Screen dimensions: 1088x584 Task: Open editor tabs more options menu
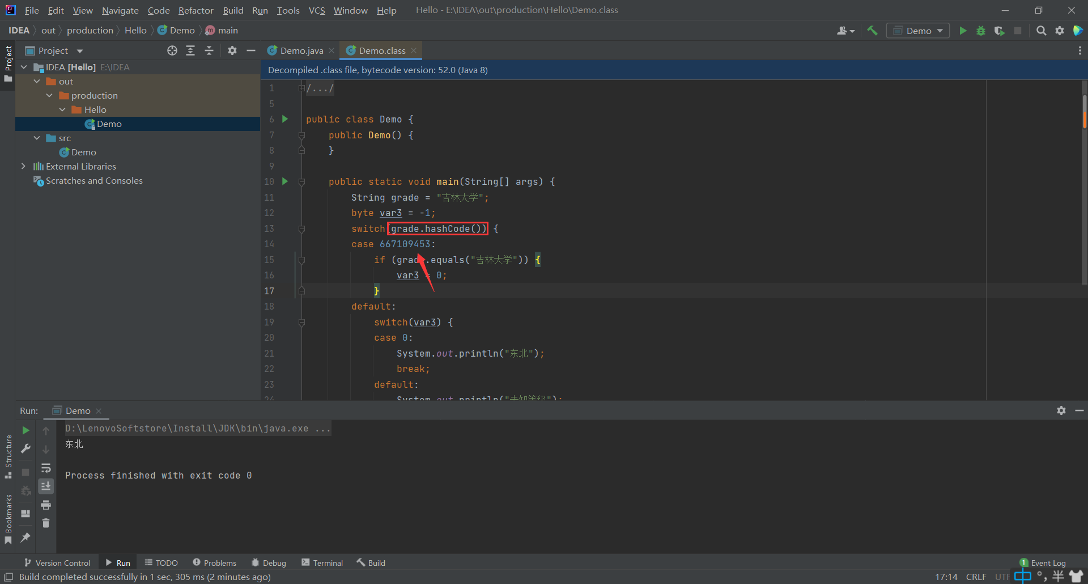tap(1079, 50)
